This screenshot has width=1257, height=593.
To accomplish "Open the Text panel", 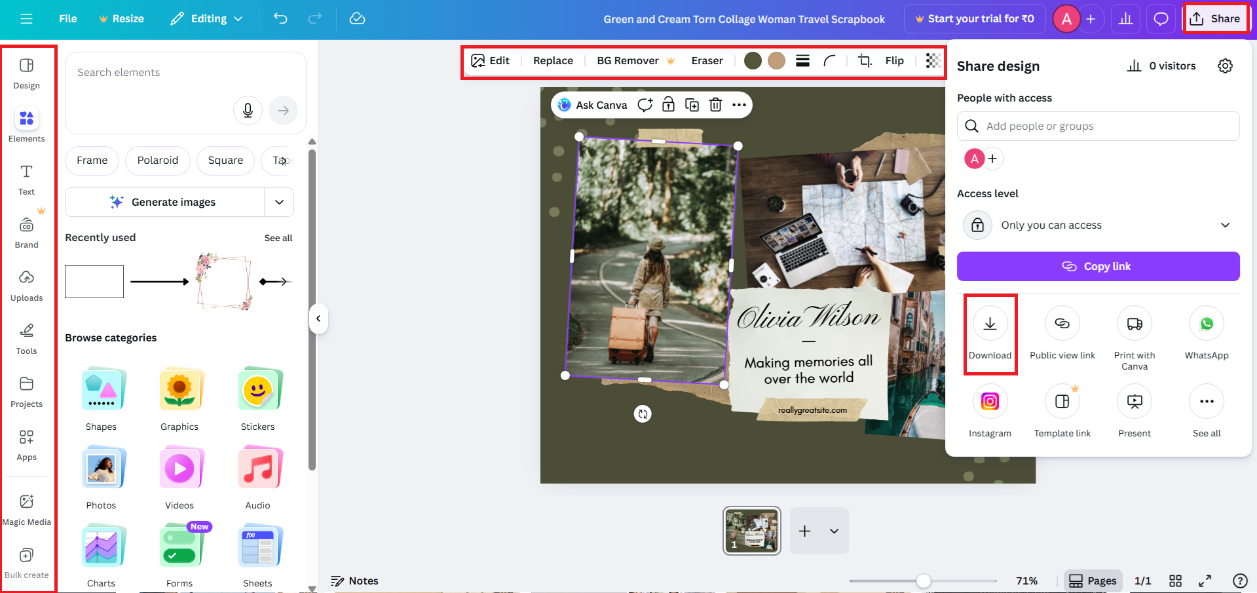I will (26, 178).
